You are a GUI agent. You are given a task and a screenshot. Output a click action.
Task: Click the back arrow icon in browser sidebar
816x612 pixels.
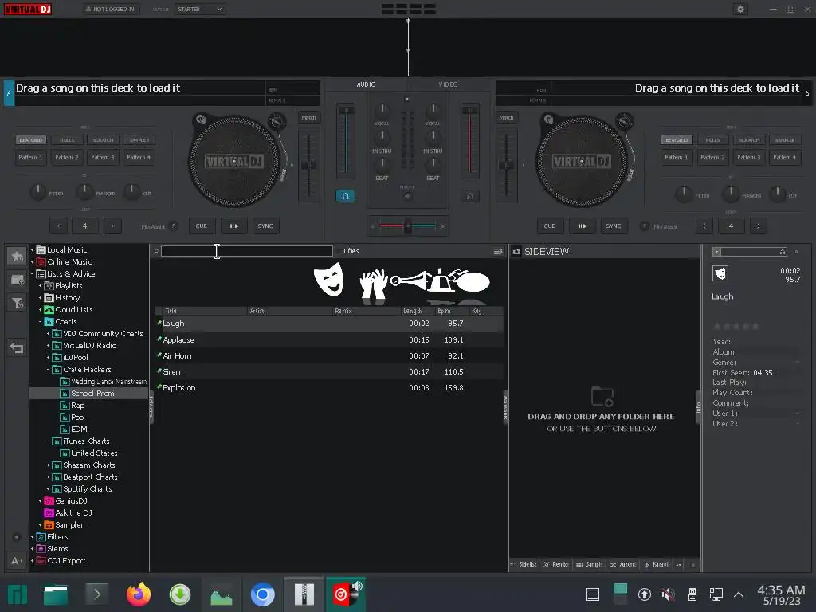(18, 347)
